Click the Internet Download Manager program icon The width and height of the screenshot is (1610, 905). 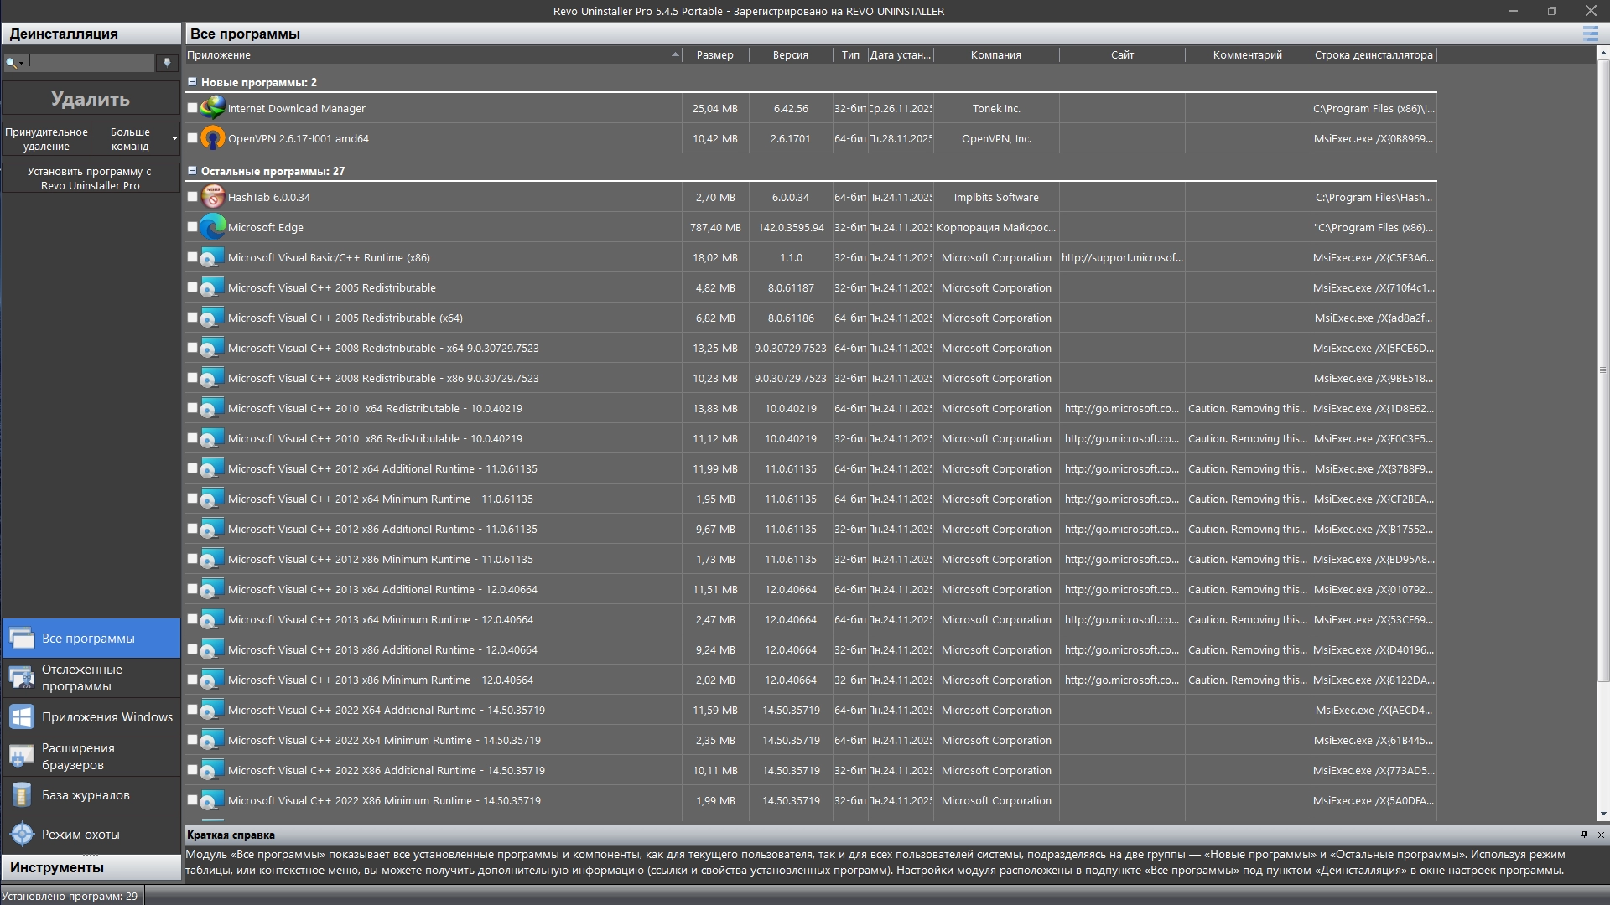coord(213,108)
